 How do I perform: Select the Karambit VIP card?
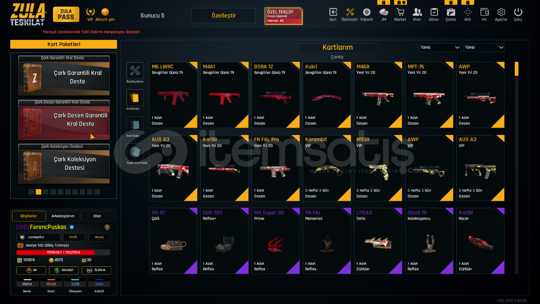pyautogui.click(x=327, y=168)
